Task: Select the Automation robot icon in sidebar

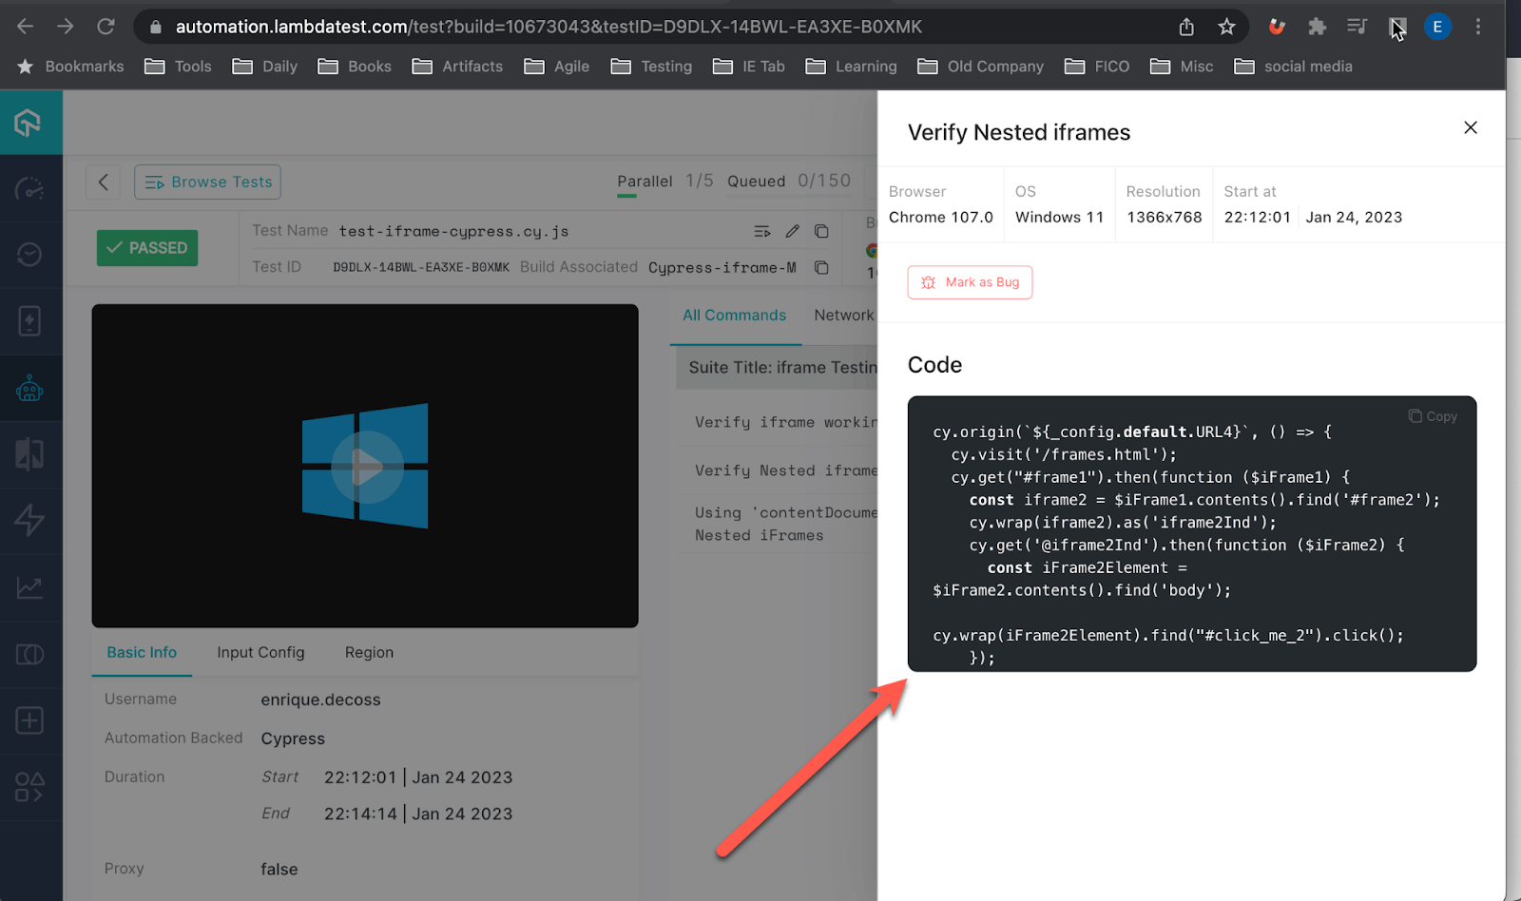Action: coord(31,388)
